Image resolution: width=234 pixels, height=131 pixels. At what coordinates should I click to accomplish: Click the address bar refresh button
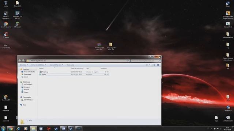pos(129,61)
